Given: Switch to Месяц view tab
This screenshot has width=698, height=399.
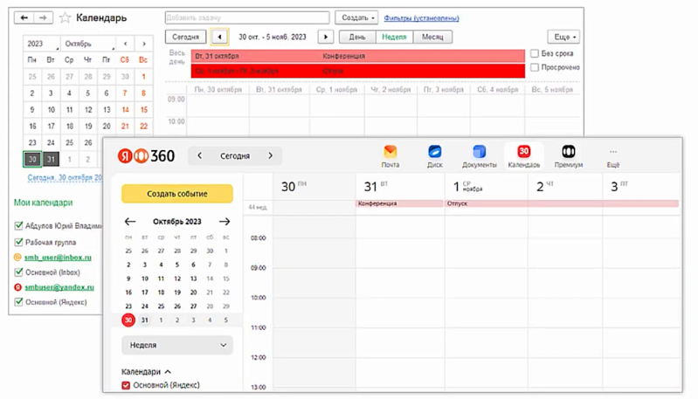Looking at the screenshot, I should (x=432, y=37).
